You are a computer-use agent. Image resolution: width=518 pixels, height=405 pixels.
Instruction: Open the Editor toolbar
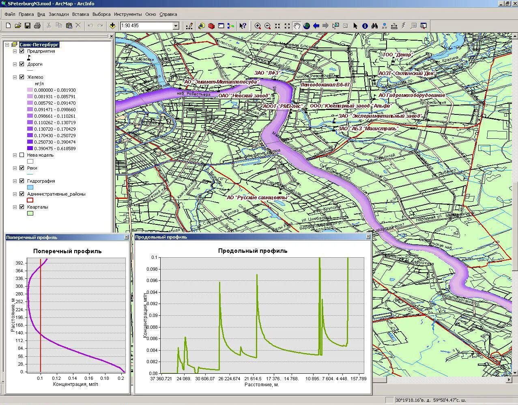189,26
